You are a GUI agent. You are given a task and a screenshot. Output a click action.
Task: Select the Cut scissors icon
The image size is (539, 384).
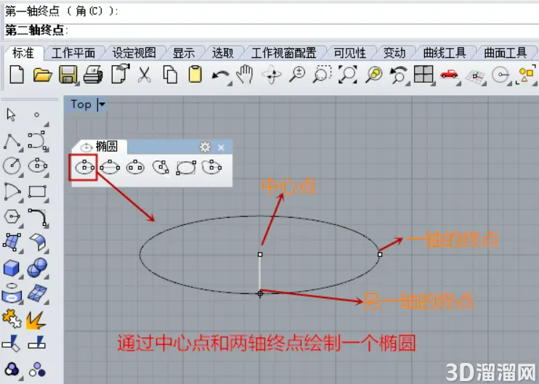pos(144,75)
